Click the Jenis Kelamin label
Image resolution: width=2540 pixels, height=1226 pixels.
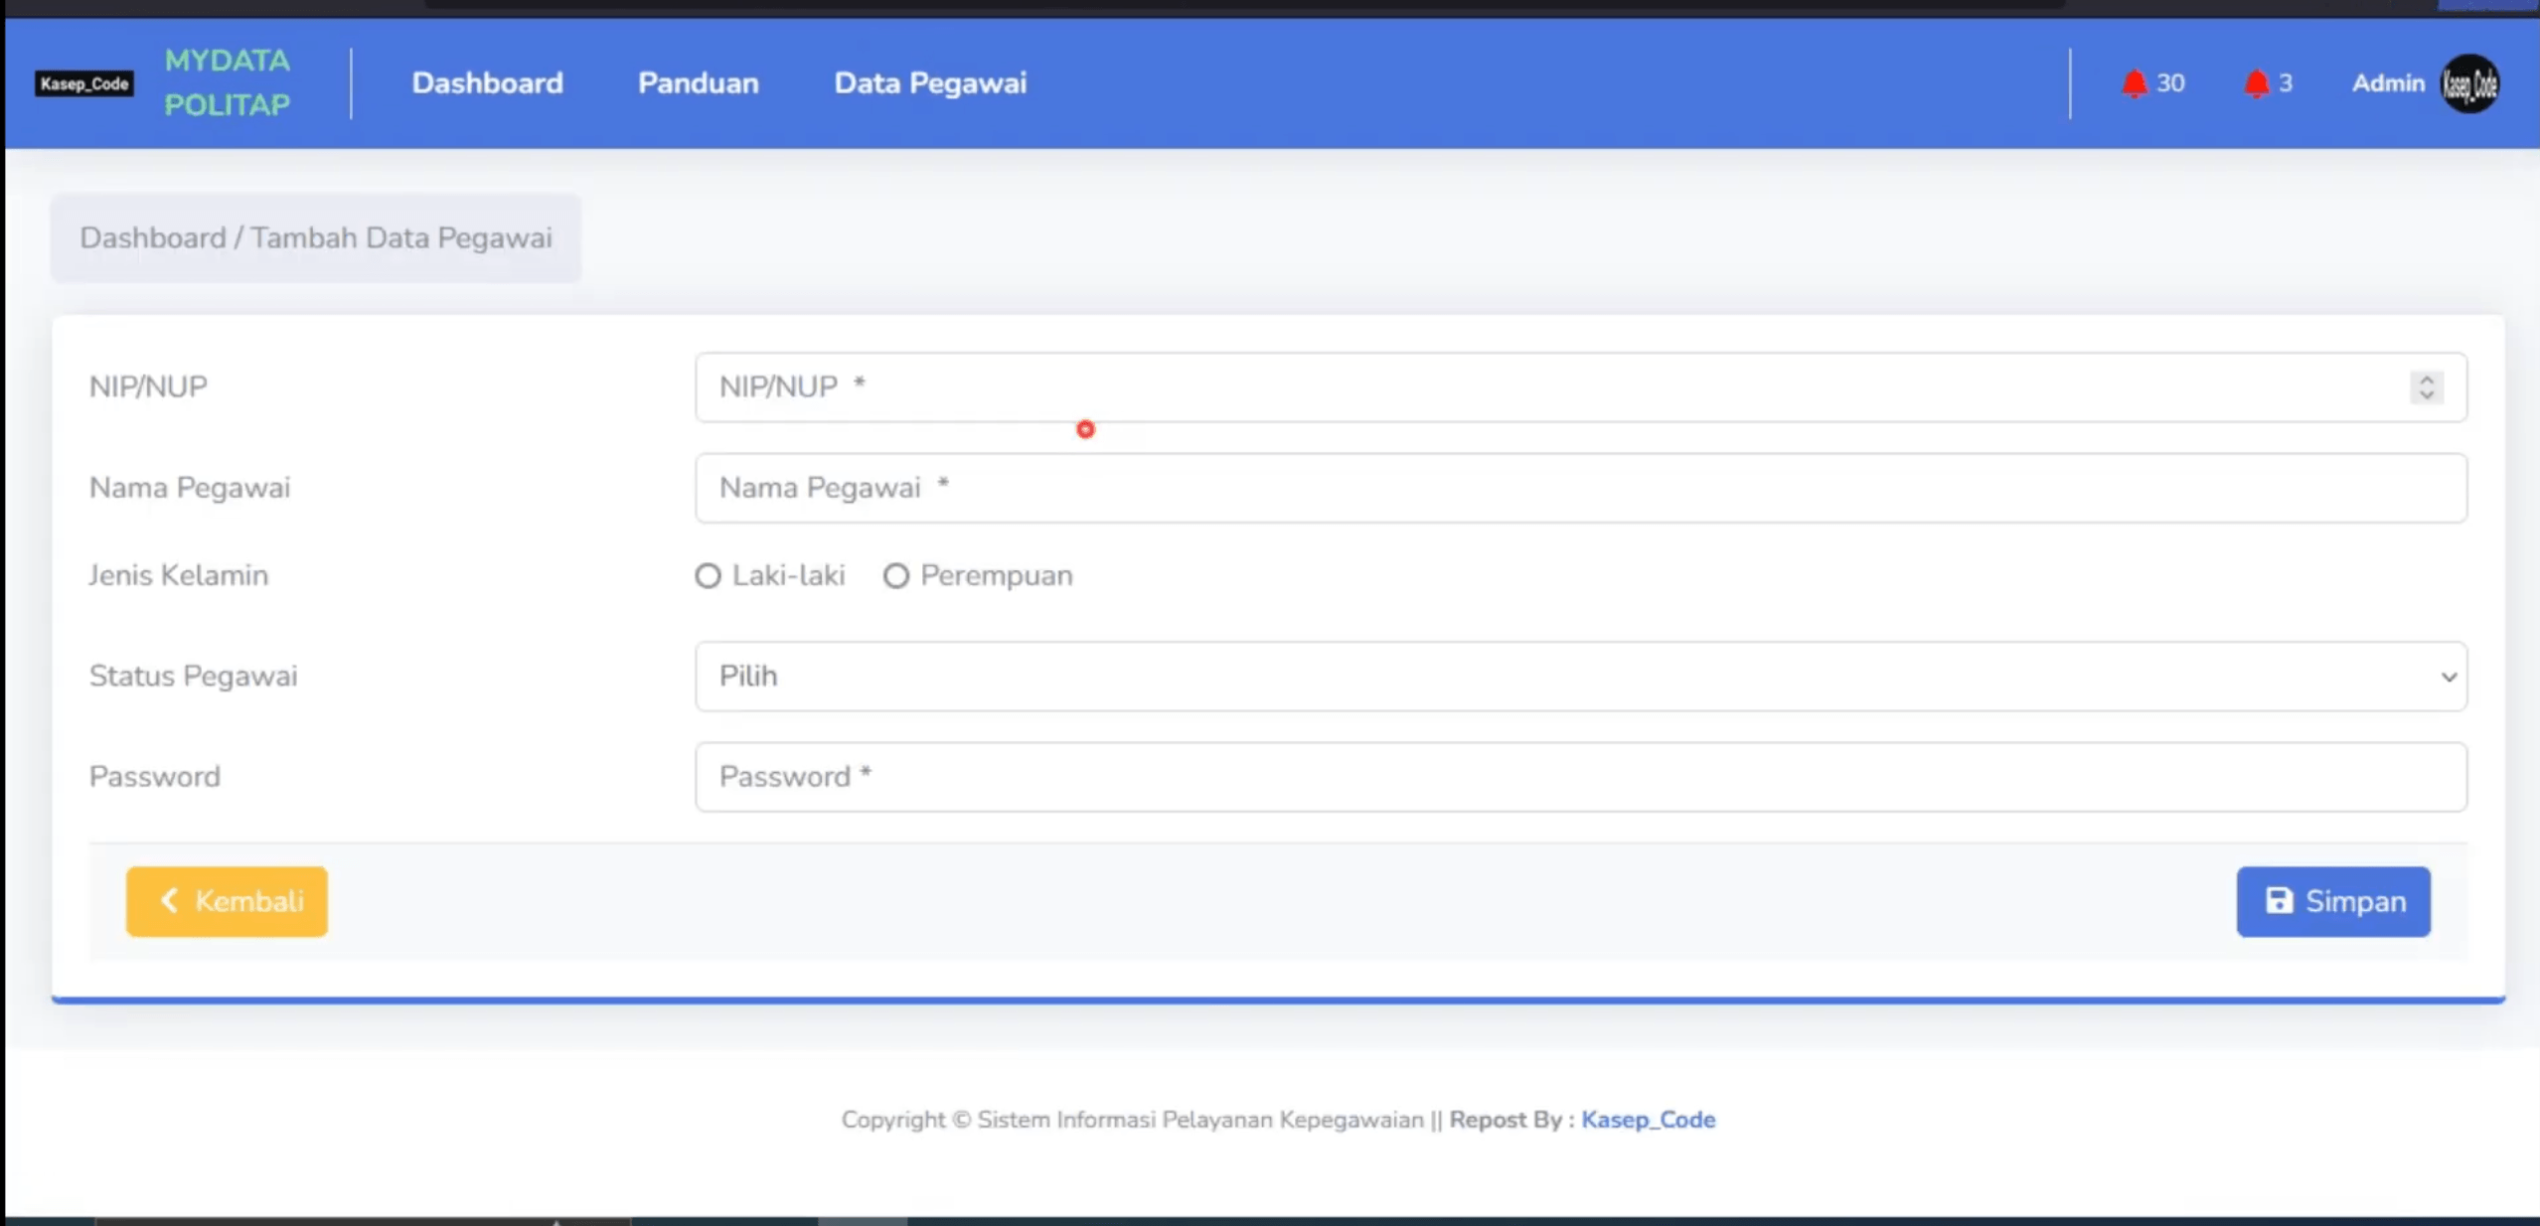pyautogui.click(x=179, y=576)
